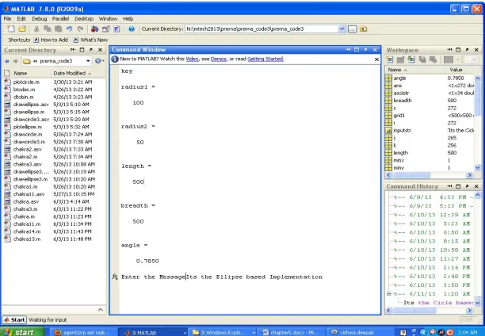Collapse the 6/11/13 Command History entry
The height and width of the screenshot is (336, 485).
coord(389,294)
